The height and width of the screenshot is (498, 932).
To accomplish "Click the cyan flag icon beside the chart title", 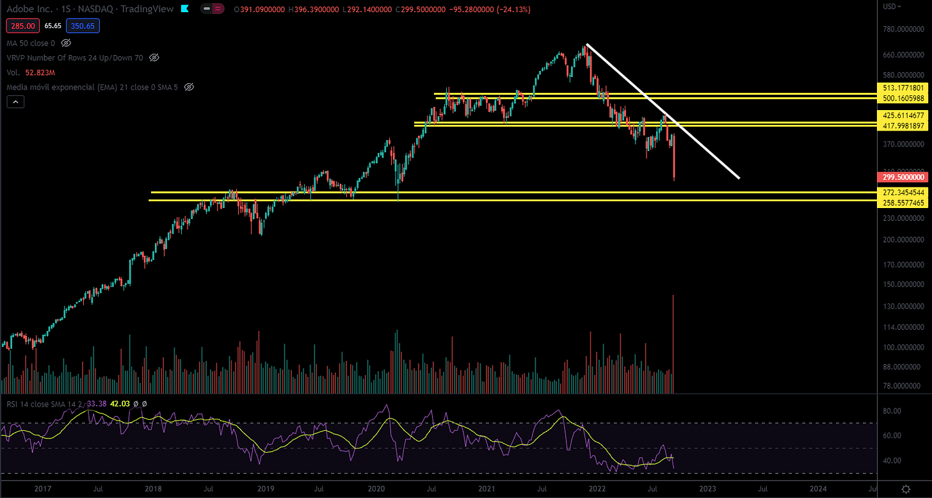I will coord(185,10).
